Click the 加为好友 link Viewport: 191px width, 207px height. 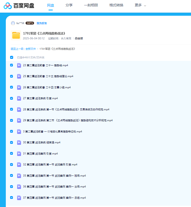click(42, 23)
